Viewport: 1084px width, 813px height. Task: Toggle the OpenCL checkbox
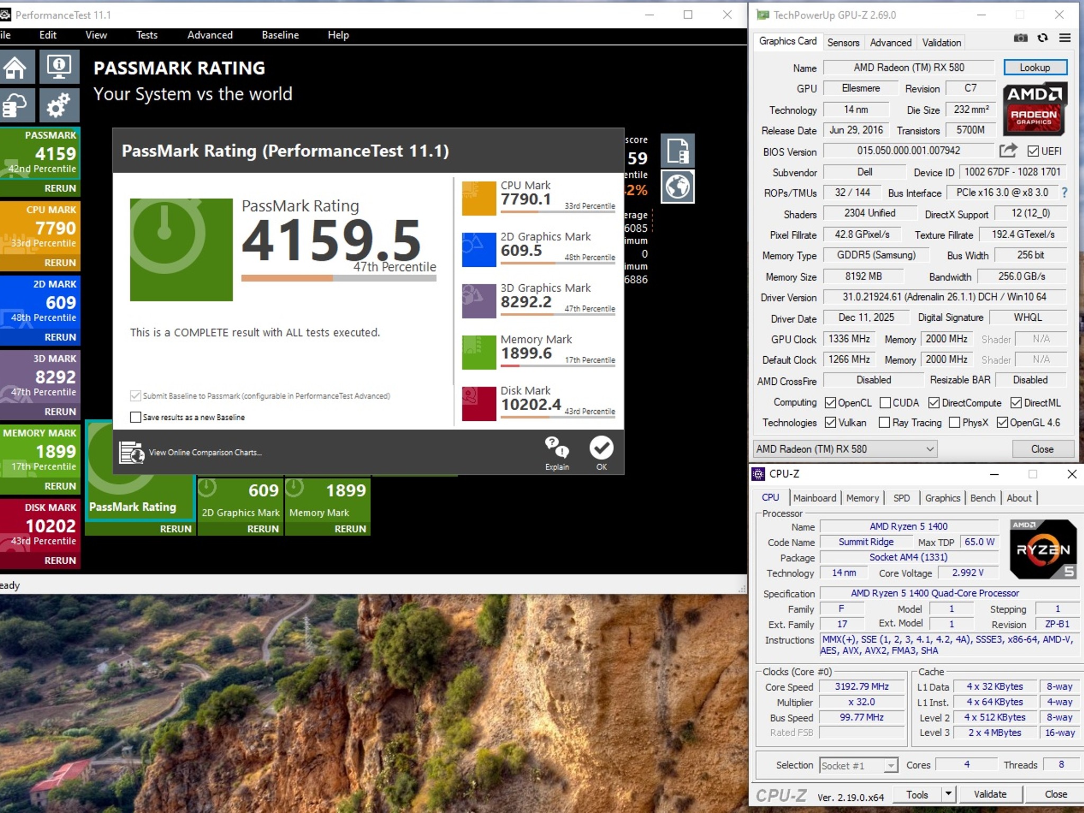tap(830, 403)
